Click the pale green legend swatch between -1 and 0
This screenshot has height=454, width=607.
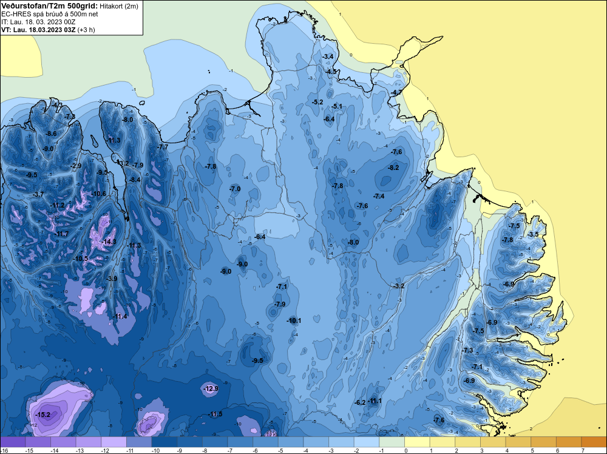[x=392, y=442]
